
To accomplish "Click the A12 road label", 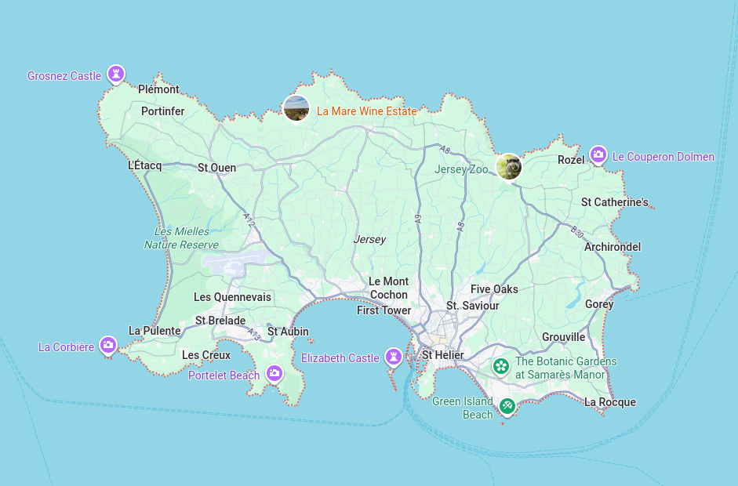I will tap(249, 220).
